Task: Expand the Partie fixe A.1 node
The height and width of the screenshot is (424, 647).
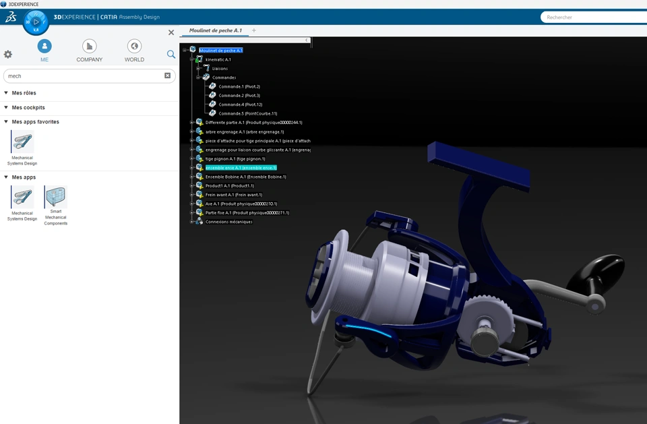Action: click(x=191, y=212)
